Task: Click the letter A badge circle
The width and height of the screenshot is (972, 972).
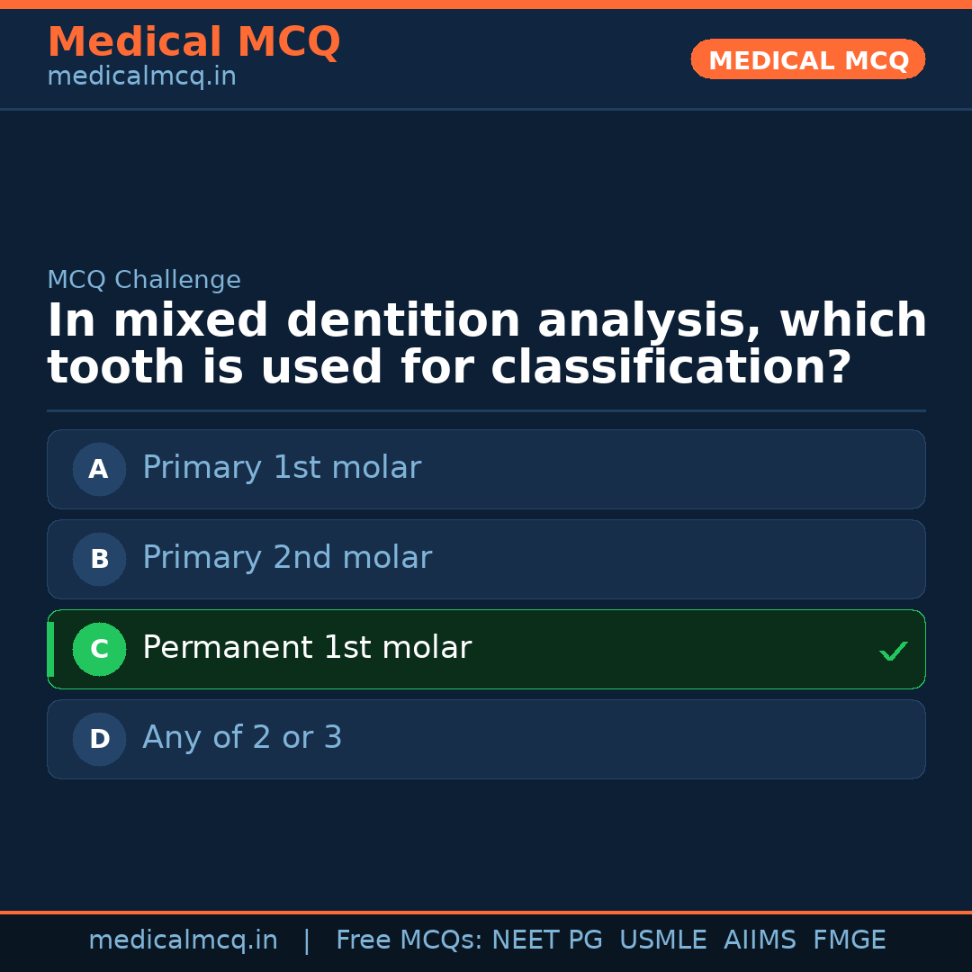Action: pos(99,469)
